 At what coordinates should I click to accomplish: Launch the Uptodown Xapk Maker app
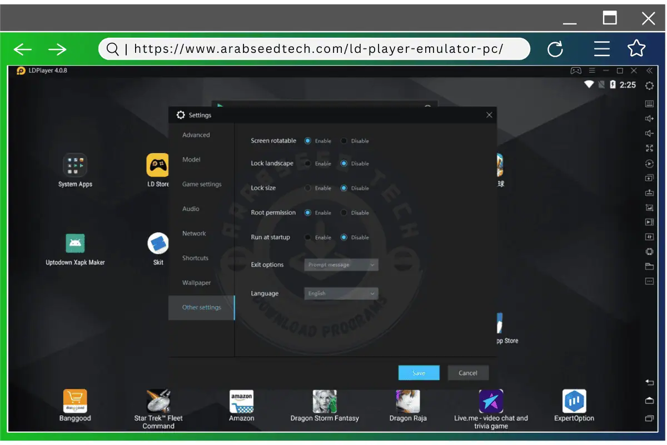pos(75,244)
